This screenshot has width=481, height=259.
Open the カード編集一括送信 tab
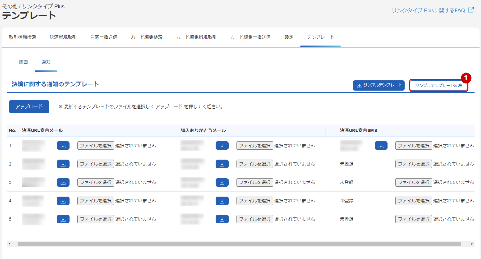(x=250, y=37)
